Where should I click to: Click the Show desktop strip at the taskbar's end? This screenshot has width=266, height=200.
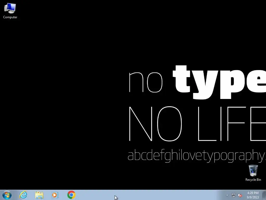264,195
